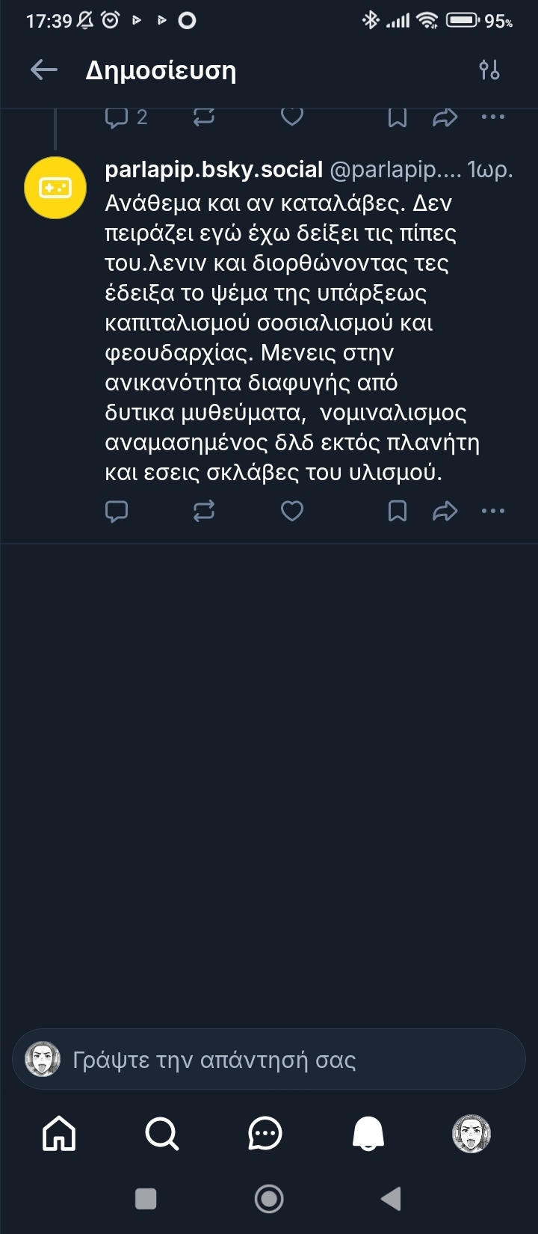Open replies on upper post showing 2

[126, 117]
